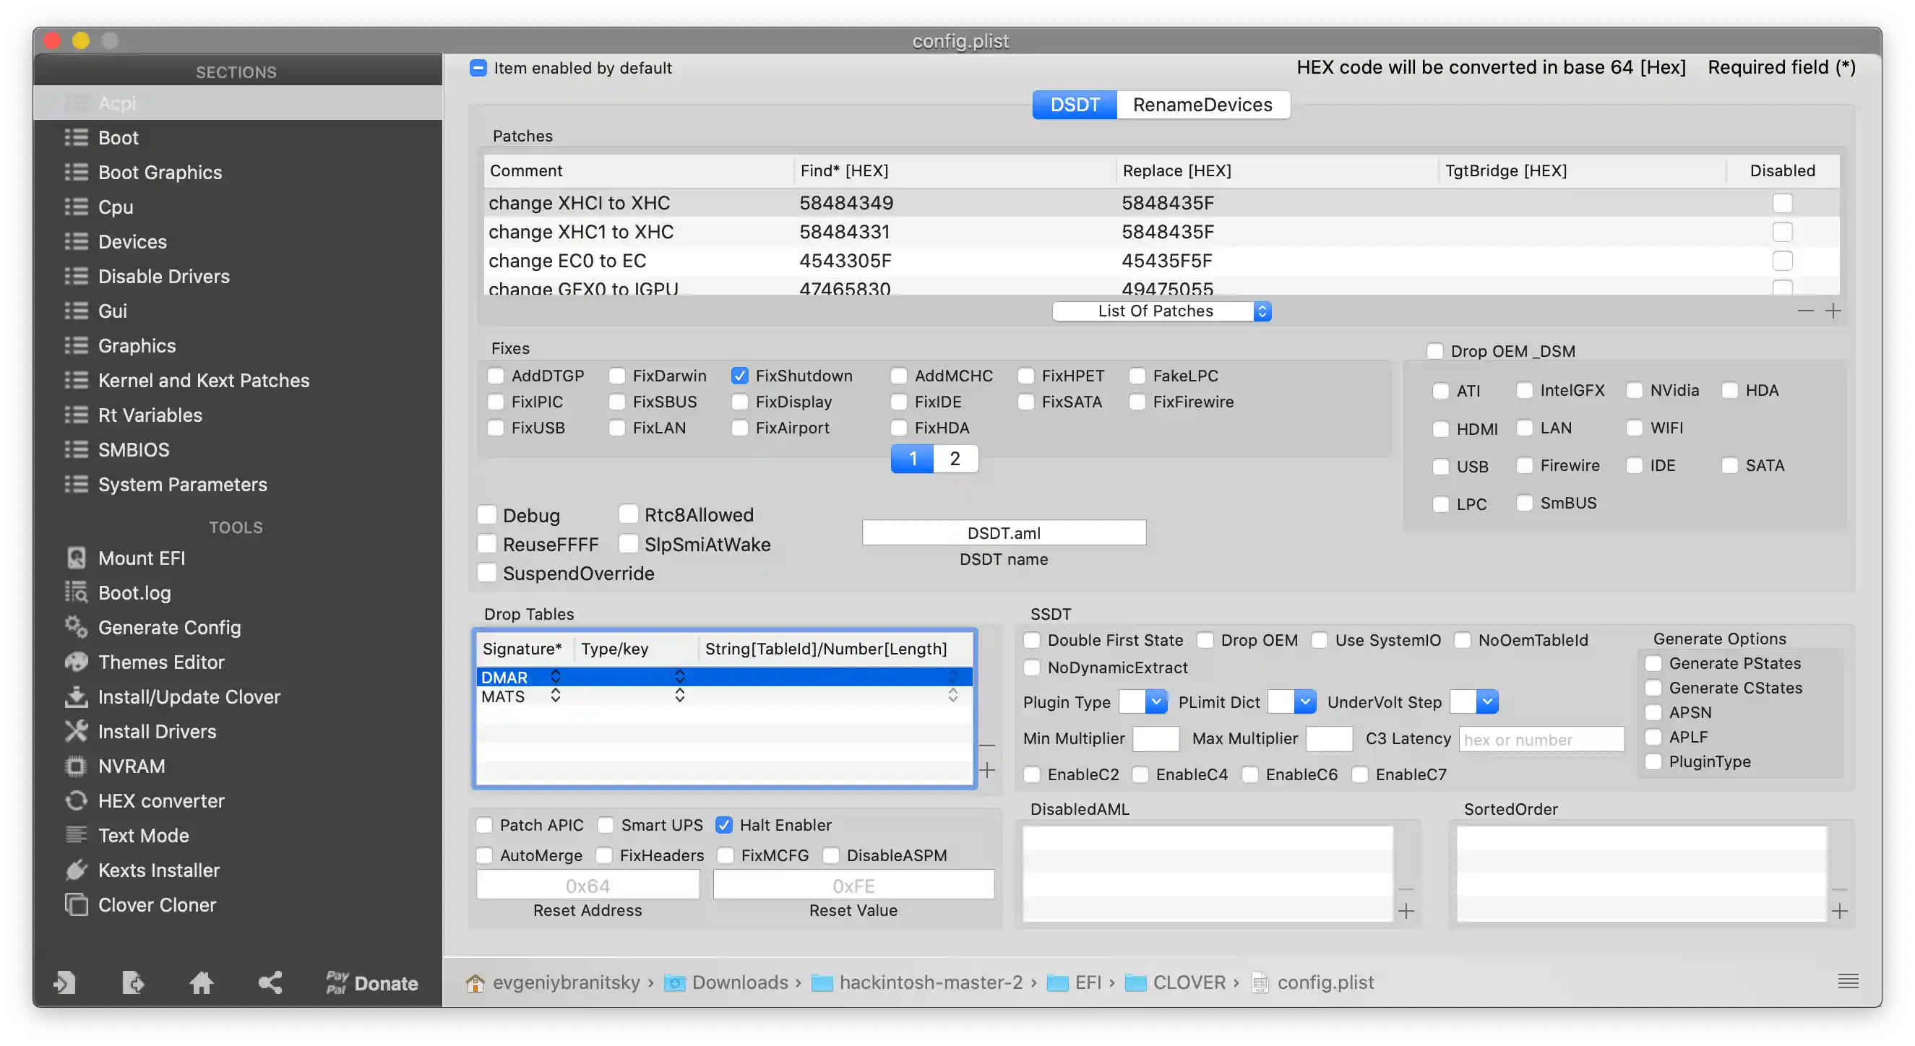The width and height of the screenshot is (1915, 1046).
Task: Open the Kexts Installer tool icon
Action: pos(76,870)
